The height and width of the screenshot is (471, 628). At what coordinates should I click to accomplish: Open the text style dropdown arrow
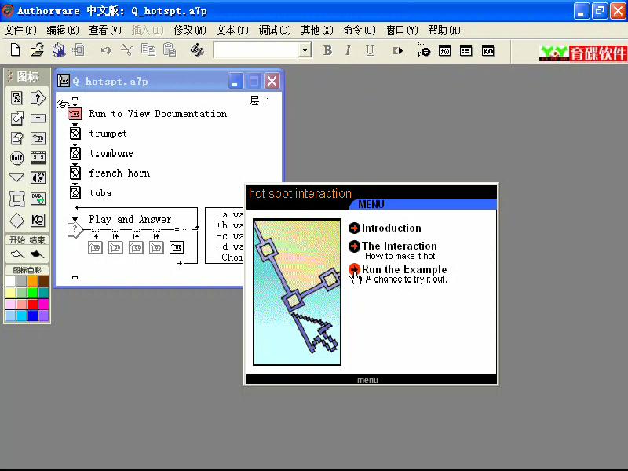point(305,50)
